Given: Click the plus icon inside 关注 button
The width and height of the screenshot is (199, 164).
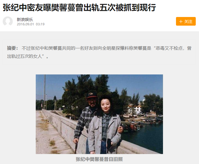Looking at the screenshot, I should pos(181,22).
